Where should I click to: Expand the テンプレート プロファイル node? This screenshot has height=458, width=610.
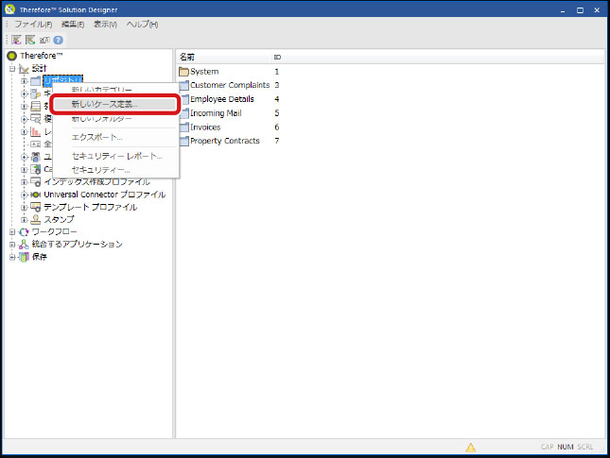25,207
